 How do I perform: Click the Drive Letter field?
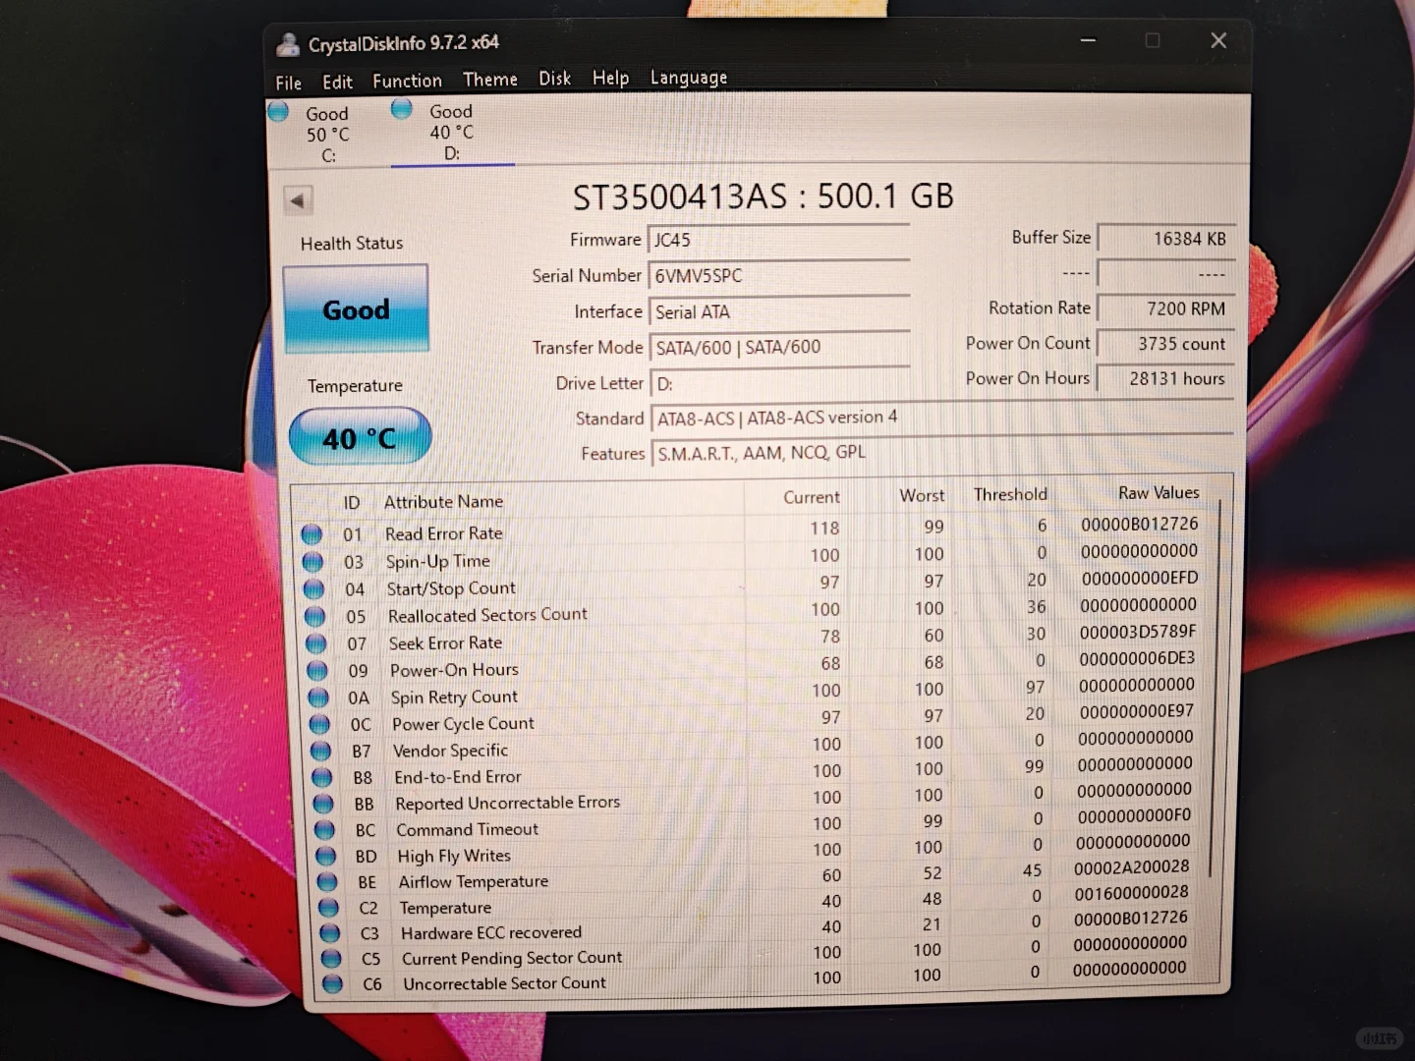[779, 383]
